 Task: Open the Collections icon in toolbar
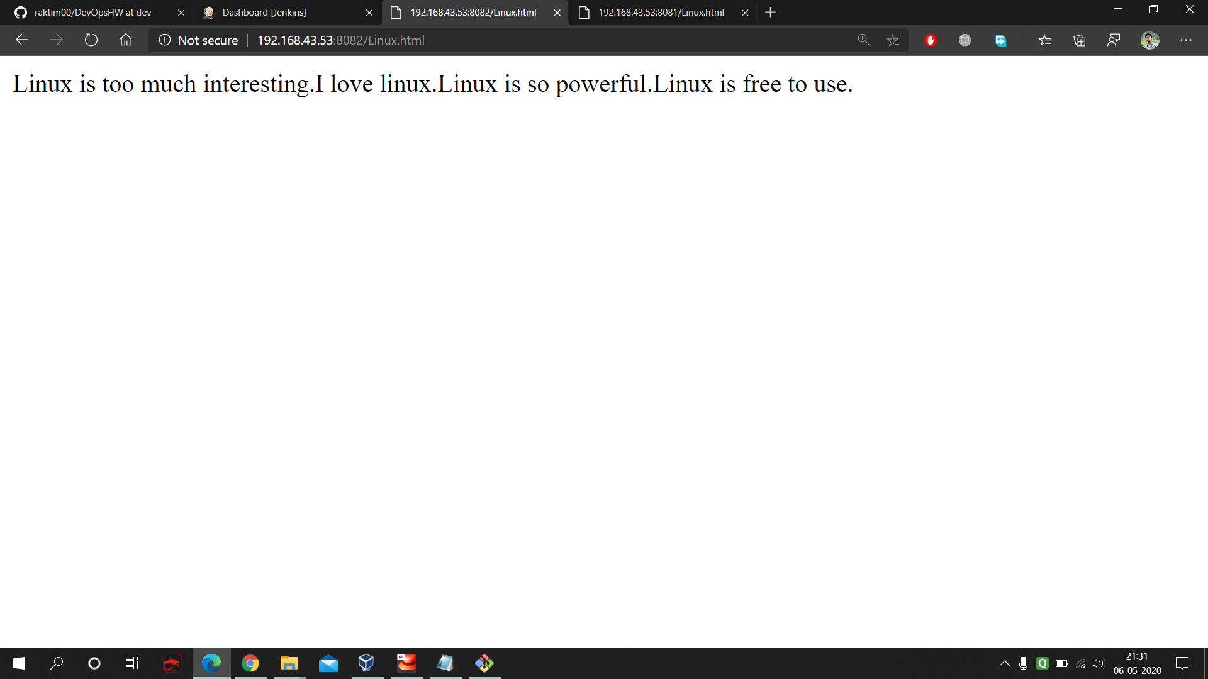point(1080,40)
